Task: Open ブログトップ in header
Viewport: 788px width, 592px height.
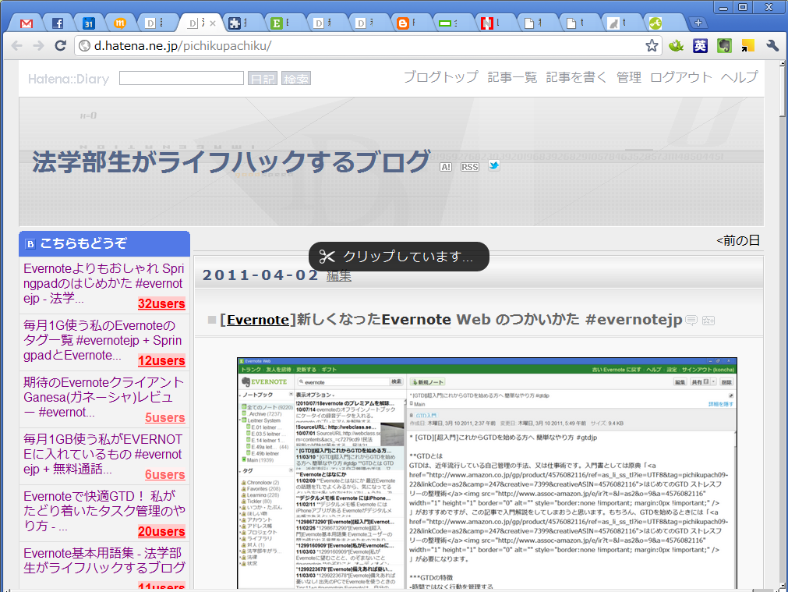Action: (440, 77)
